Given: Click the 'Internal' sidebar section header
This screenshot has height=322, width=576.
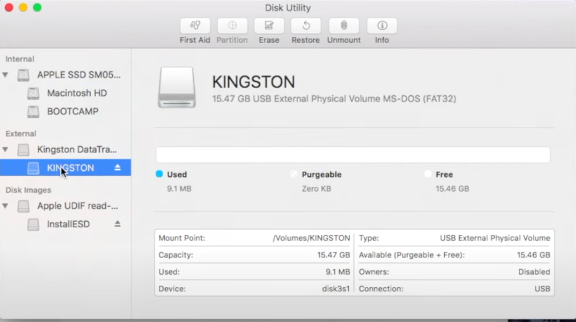Looking at the screenshot, I should (x=20, y=59).
